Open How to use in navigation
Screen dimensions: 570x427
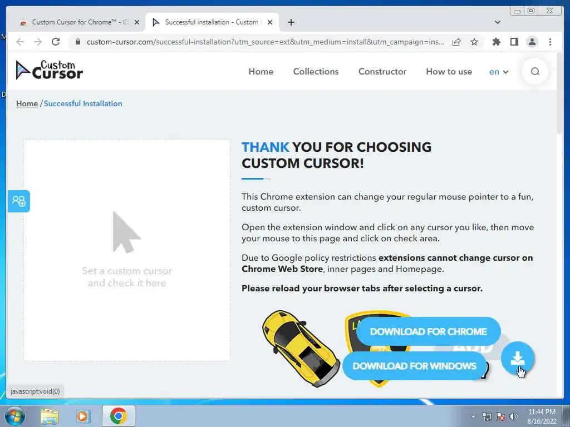[x=449, y=72]
